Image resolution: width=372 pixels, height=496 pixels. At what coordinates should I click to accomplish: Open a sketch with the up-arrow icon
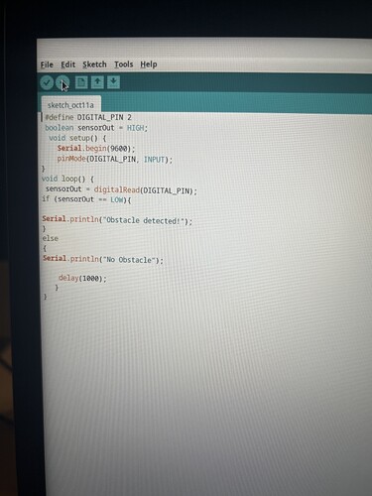97,82
